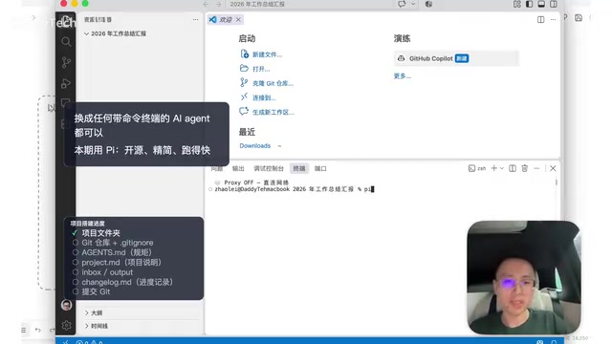
Task: Click the terminal scrollbar
Action: tap(557, 183)
